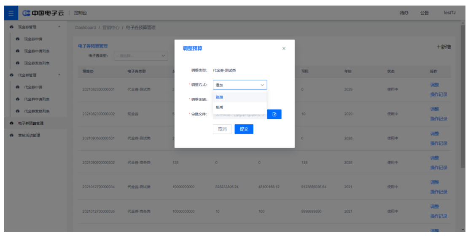Click the page scrollbar down arrow
This screenshot has height=238, width=468.
coord(463,229)
